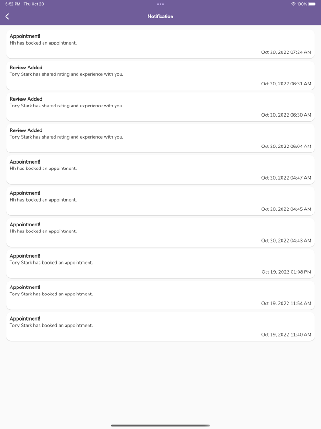Tap the 6:52 PM status bar clock
This screenshot has width=321, height=429.
pyautogui.click(x=12, y=4)
